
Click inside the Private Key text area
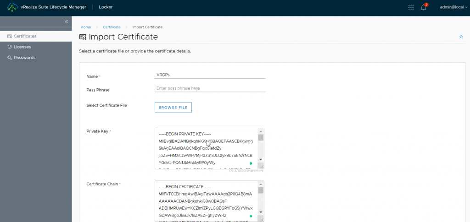[206, 148]
